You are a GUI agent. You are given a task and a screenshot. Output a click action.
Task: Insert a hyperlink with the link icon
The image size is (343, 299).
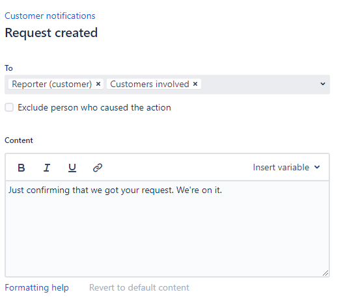[98, 168]
